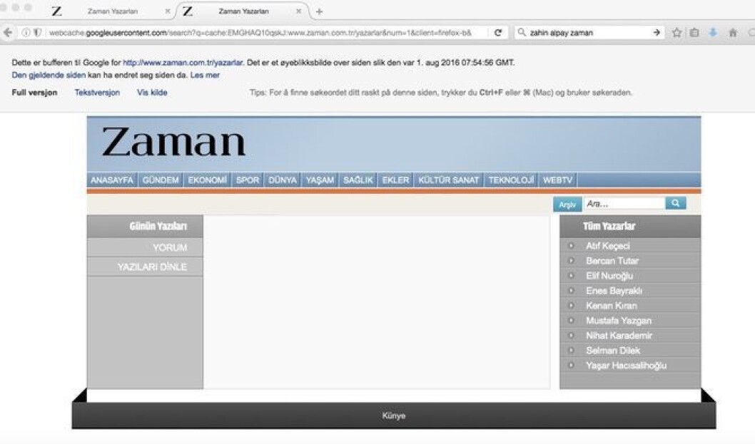Open the Tekstversjon link
Viewport: 755px width, 444px height.
(x=97, y=93)
